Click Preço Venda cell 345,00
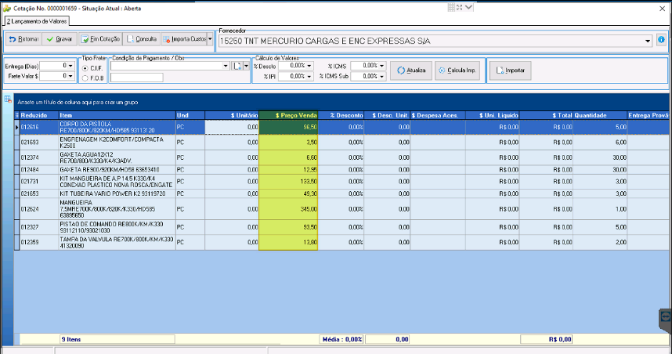 pos(288,209)
